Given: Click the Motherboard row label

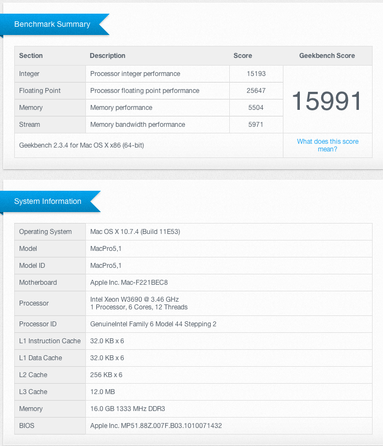Looking at the screenshot, I should pyautogui.click(x=38, y=283).
